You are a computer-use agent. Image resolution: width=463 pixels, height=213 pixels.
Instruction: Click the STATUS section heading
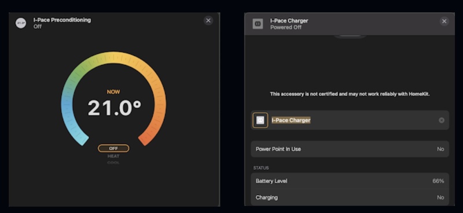coord(261,168)
